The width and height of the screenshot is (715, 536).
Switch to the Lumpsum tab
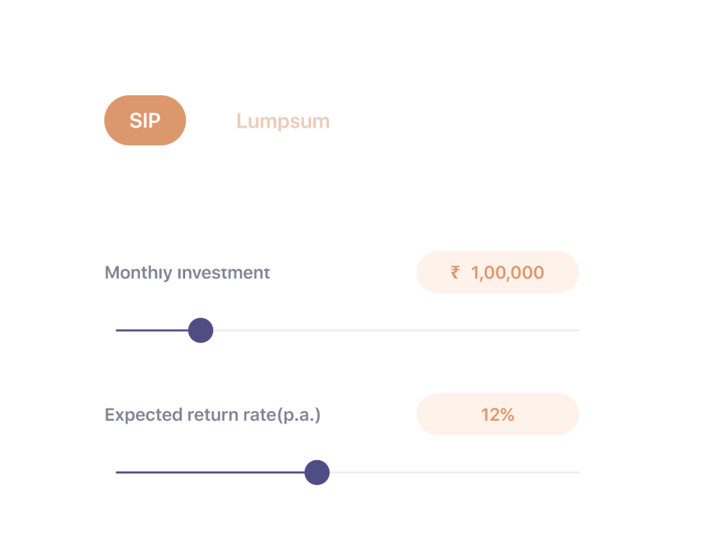[283, 122]
